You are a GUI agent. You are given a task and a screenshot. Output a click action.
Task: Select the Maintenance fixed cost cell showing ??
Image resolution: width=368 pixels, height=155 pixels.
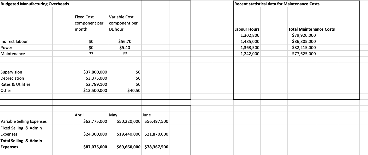[x=91, y=54]
